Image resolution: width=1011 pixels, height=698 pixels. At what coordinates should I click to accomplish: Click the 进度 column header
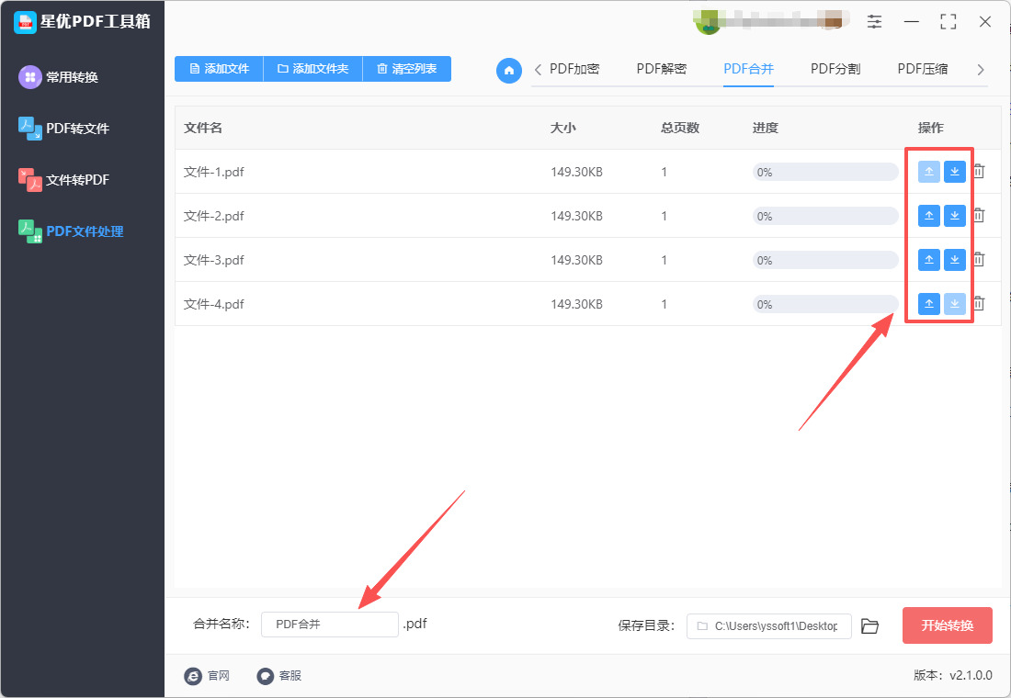click(766, 128)
